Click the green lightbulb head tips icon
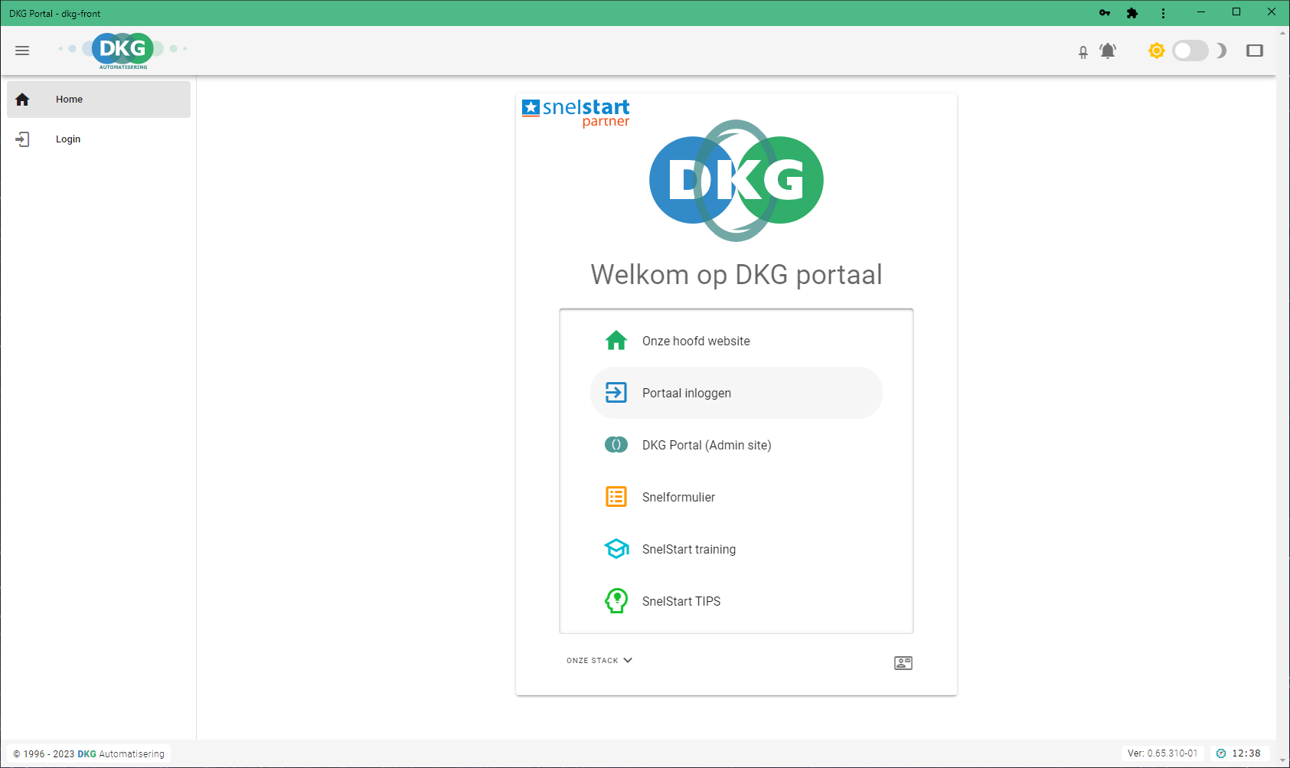The width and height of the screenshot is (1290, 768). coord(616,601)
